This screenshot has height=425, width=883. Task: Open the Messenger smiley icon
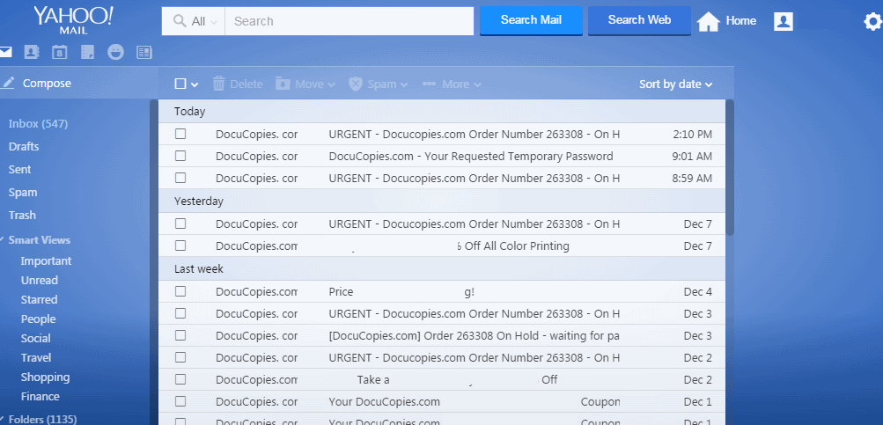115,53
